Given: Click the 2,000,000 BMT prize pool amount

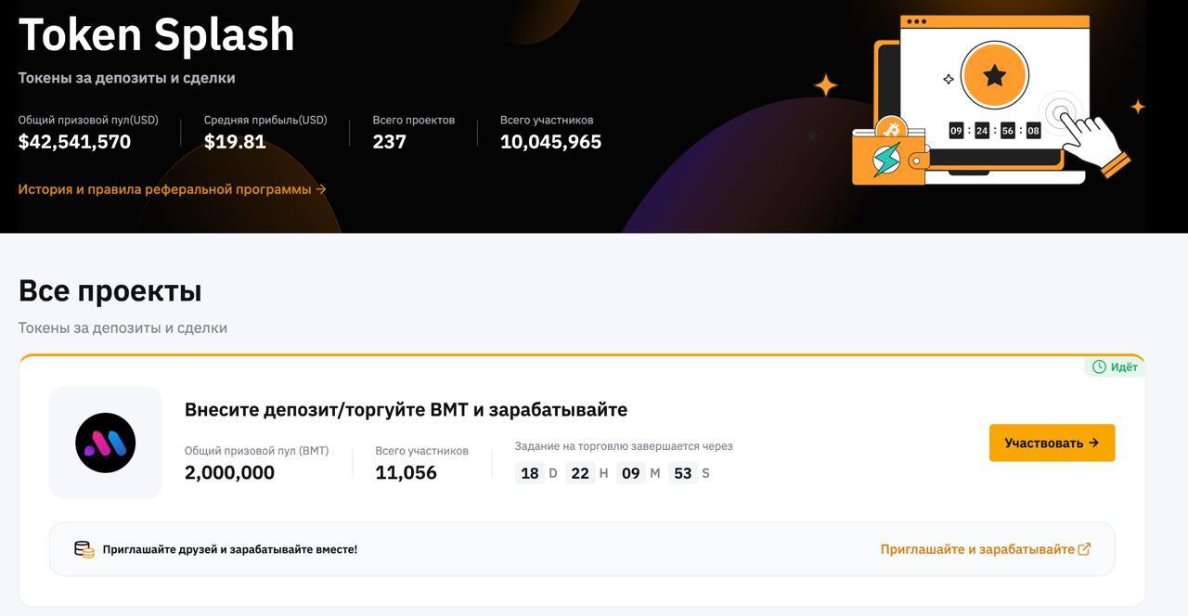Looking at the screenshot, I should pos(229,472).
